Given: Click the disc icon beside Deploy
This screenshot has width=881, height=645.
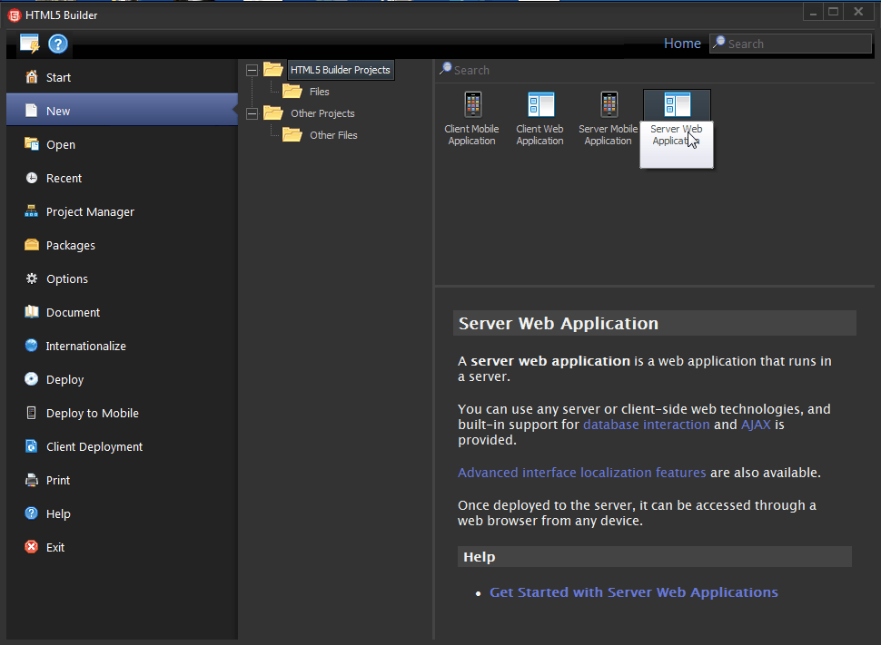Looking at the screenshot, I should click(x=32, y=379).
